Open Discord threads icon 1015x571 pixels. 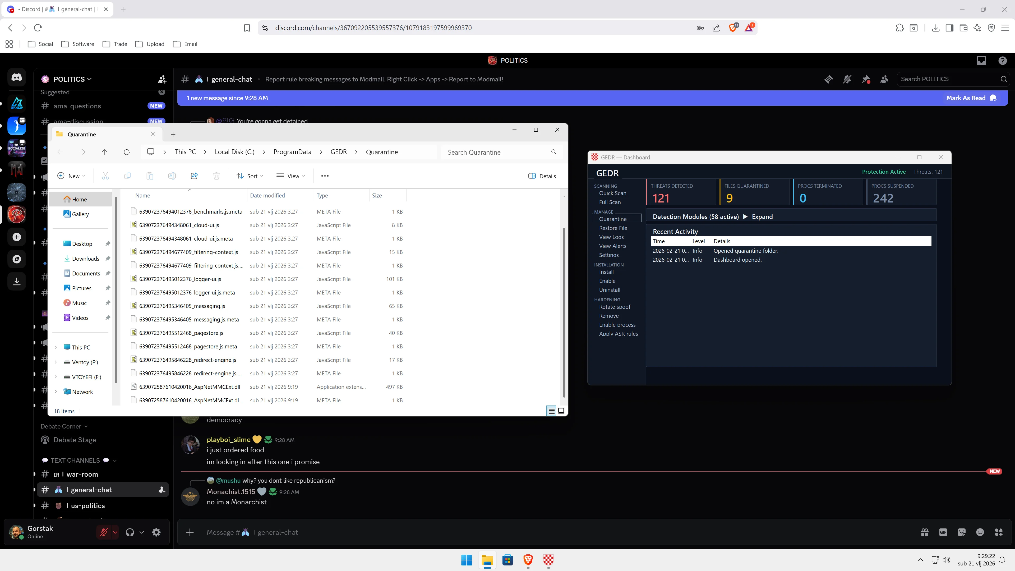pos(829,79)
